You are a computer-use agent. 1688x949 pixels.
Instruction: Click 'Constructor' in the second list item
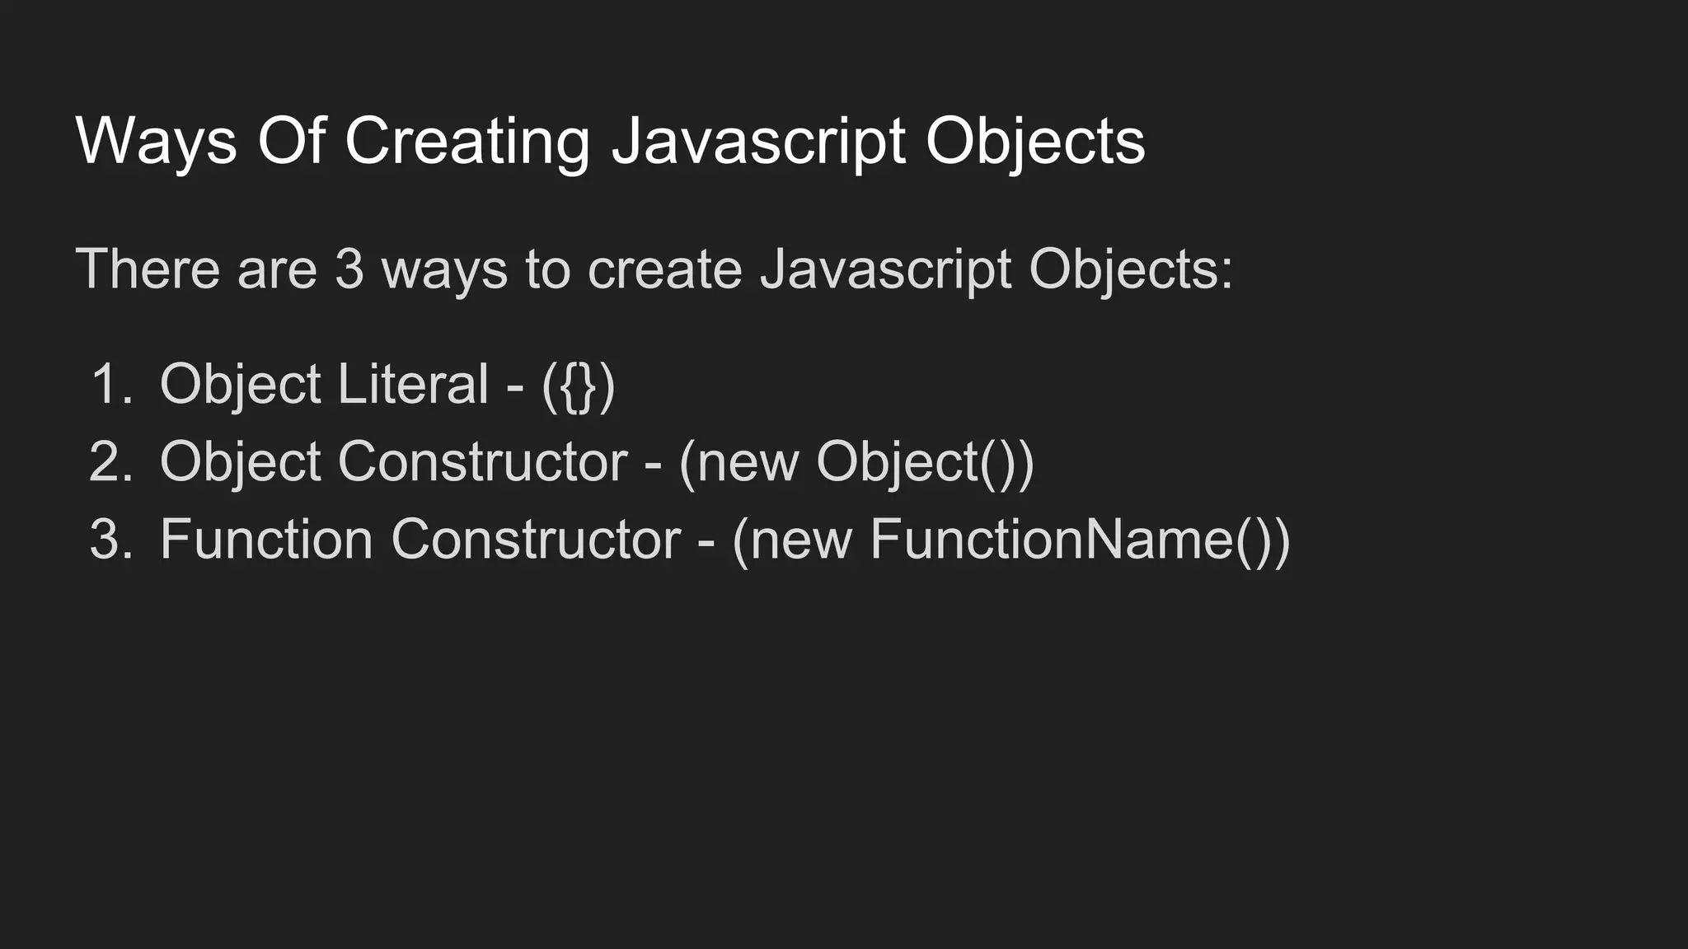[483, 461]
